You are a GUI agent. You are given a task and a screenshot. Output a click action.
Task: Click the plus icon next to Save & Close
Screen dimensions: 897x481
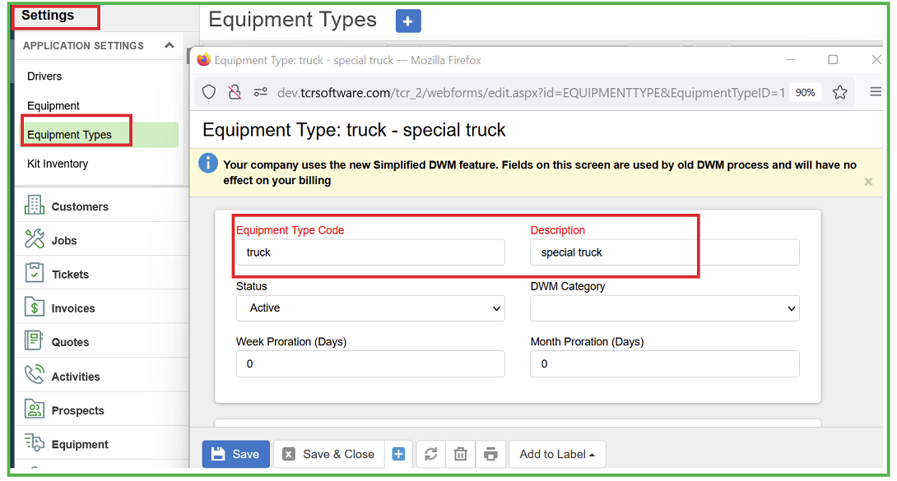[399, 454]
